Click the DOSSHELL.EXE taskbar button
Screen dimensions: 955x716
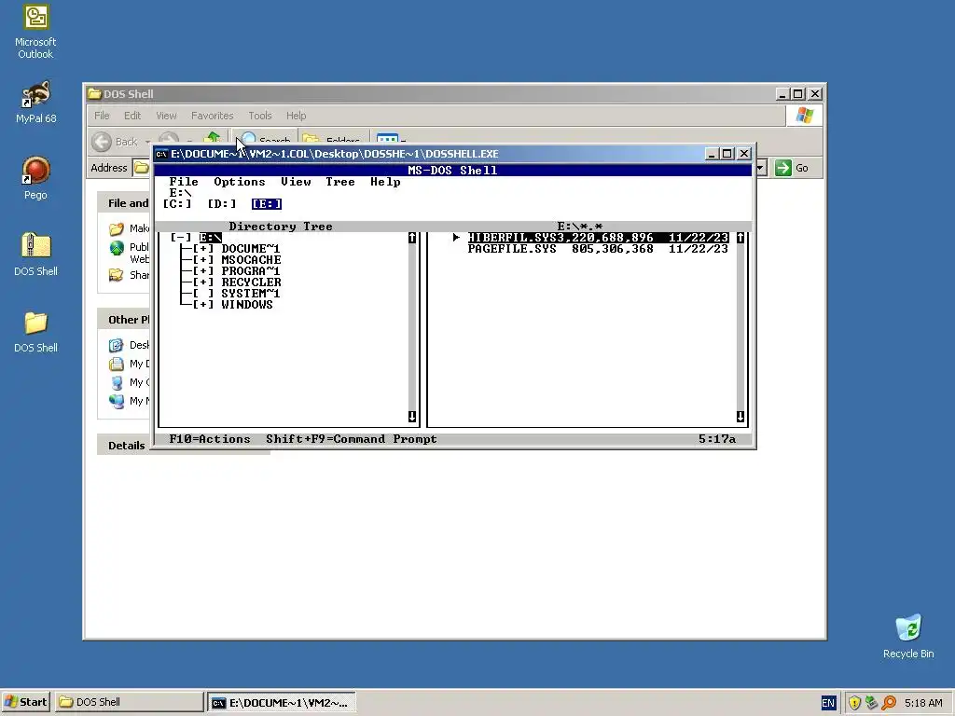(x=282, y=703)
